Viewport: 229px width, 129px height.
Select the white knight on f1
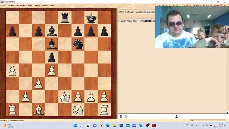coord(78,110)
